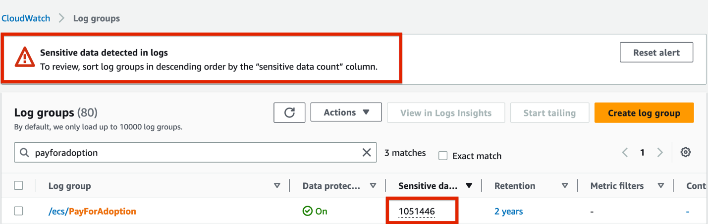Click the sensitive data warning triangle icon

[x=24, y=57]
